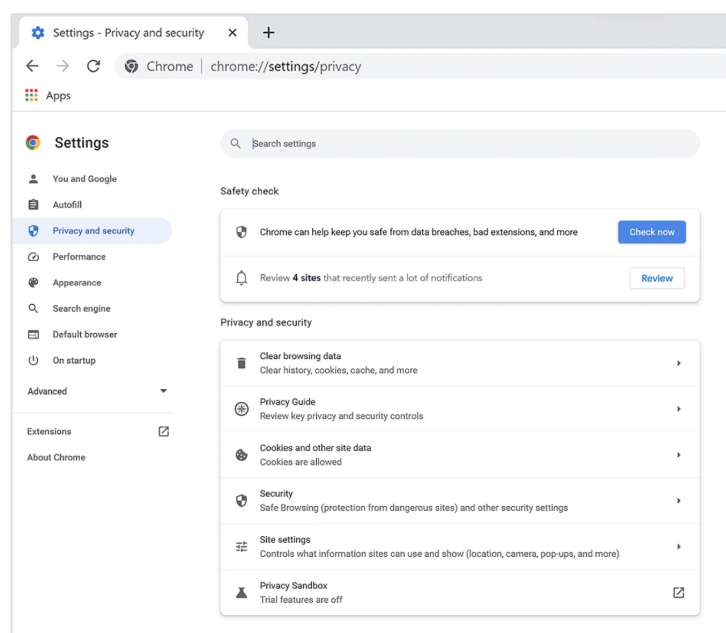Click the Privacy Sandbox flask icon
The width and height of the screenshot is (726, 633).
pyautogui.click(x=241, y=592)
